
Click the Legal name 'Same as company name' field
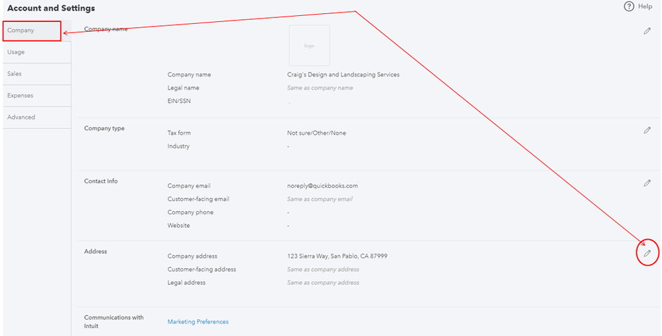(320, 88)
